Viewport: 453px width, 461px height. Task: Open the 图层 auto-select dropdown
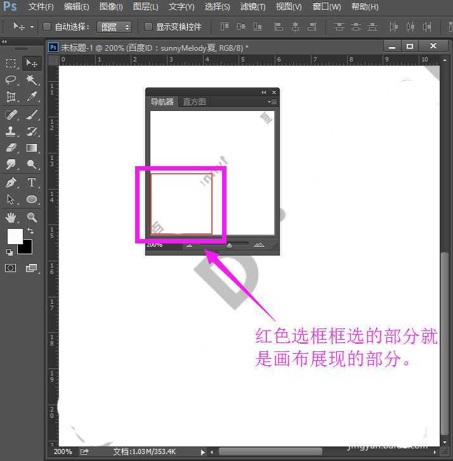click(114, 27)
